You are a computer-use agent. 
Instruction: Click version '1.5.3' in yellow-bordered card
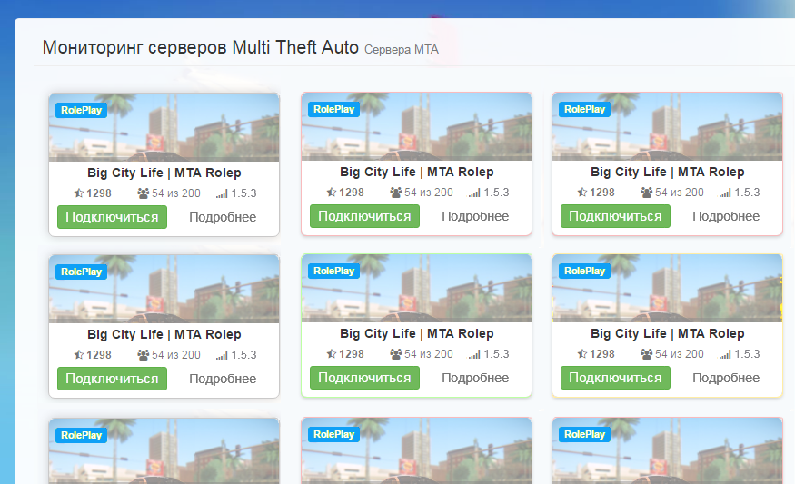tap(748, 354)
